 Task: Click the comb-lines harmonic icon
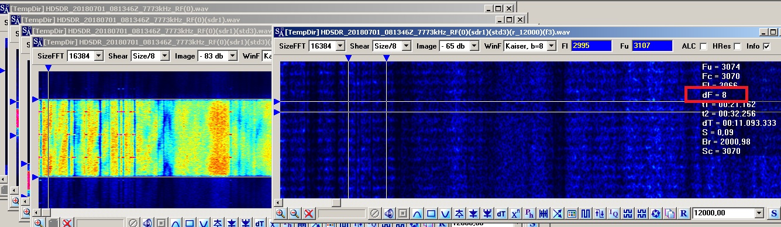point(543,213)
